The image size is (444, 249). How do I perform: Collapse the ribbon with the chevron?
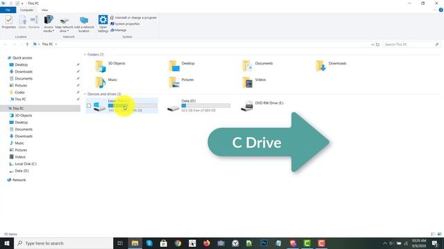click(435, 10)
